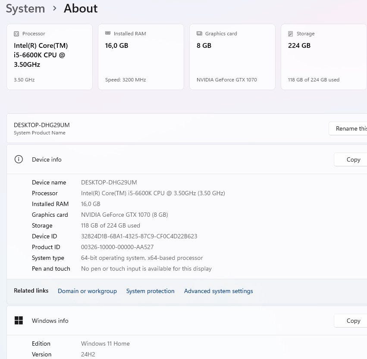
Task: Click the Processor chip icon
Action: click(x=16, y=34)
